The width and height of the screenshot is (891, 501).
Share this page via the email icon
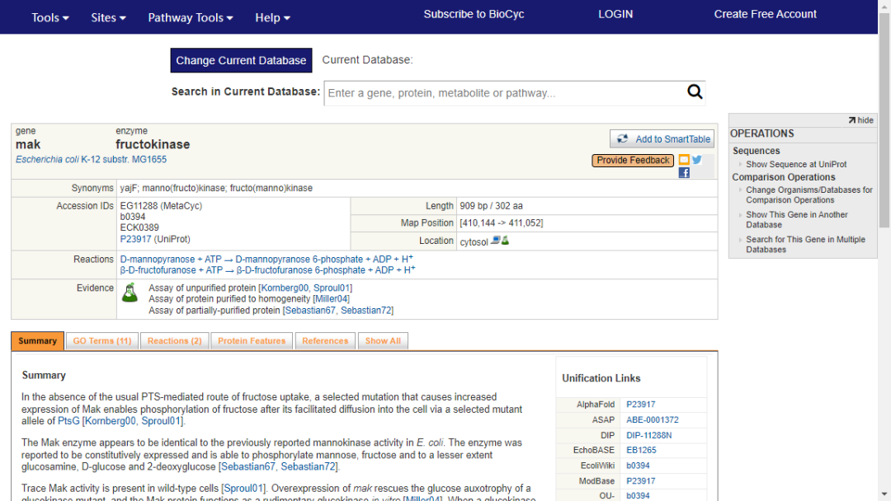pyautogui.click(x=684, y=160)
